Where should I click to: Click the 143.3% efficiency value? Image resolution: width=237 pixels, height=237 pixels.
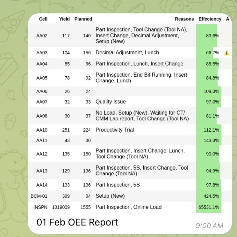click(211, 141)
